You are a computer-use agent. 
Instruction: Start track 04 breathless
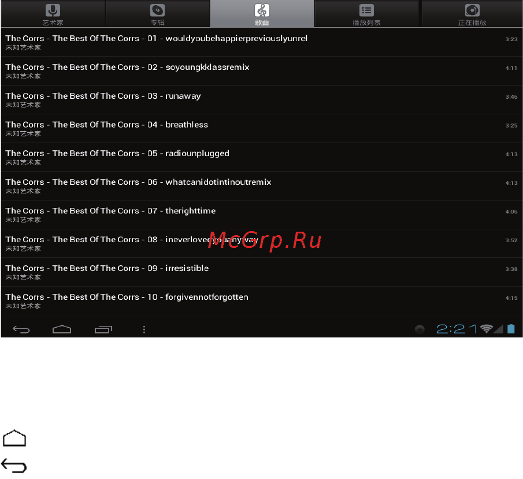tap(261, 128)
